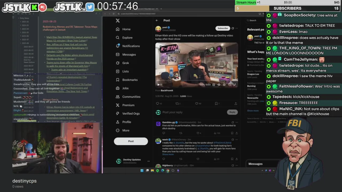
Task: Collapse Daily News folder in notes tree
Action: click(x=18, y=18)
